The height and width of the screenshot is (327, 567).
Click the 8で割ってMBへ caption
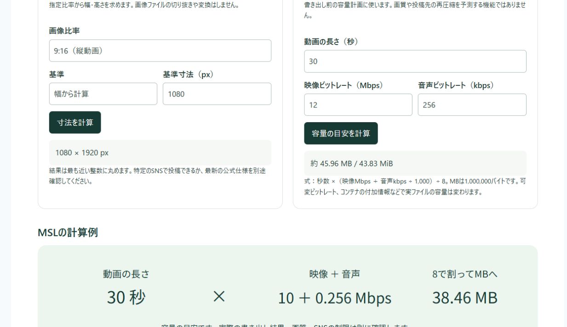click(x=465, y=274)
